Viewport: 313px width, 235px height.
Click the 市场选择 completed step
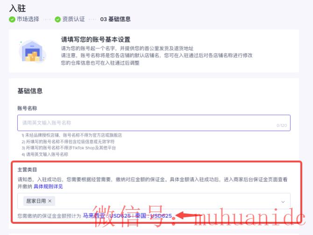tap(24, 19)
